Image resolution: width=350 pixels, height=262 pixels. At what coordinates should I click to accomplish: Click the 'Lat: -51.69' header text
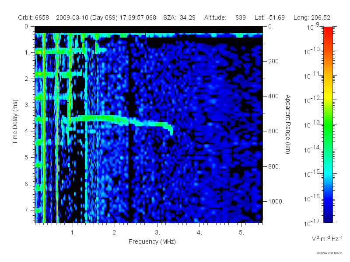tap(269, 17)
